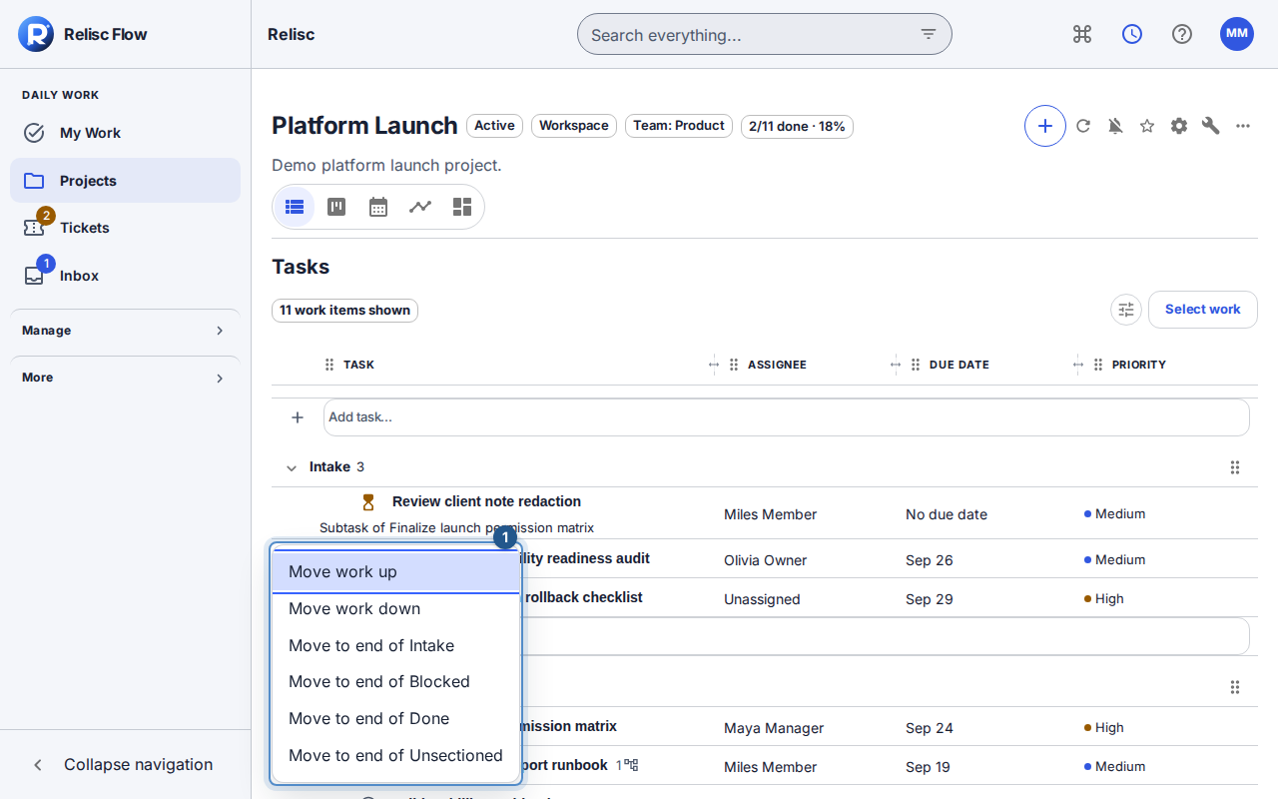Open Projects in sidebar
Screen dimensions: 1278x799
point(125,181)
